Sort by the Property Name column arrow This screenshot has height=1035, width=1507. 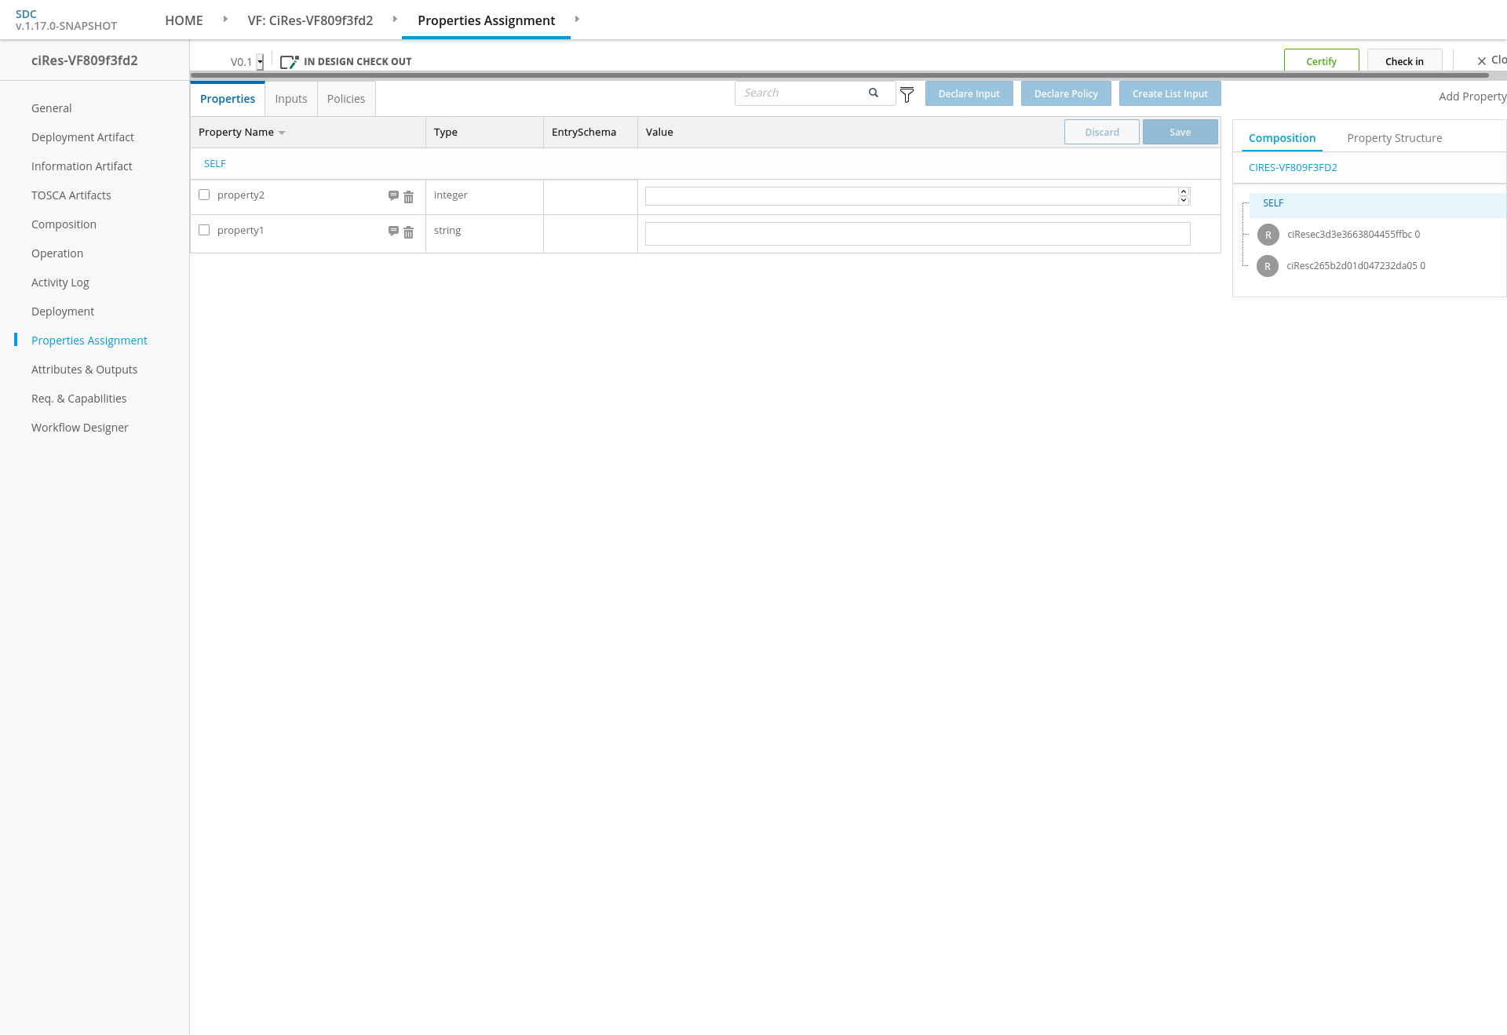click(282, 133)
